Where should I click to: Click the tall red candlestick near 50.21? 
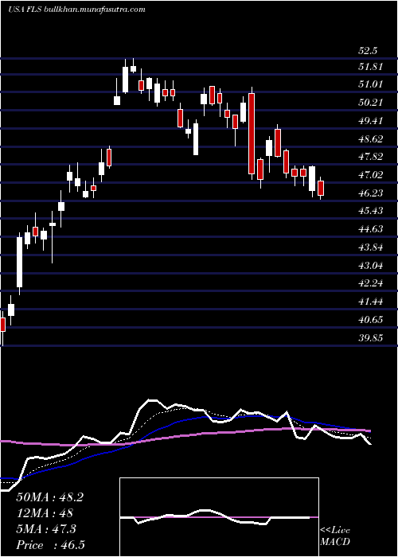point(252,134)
